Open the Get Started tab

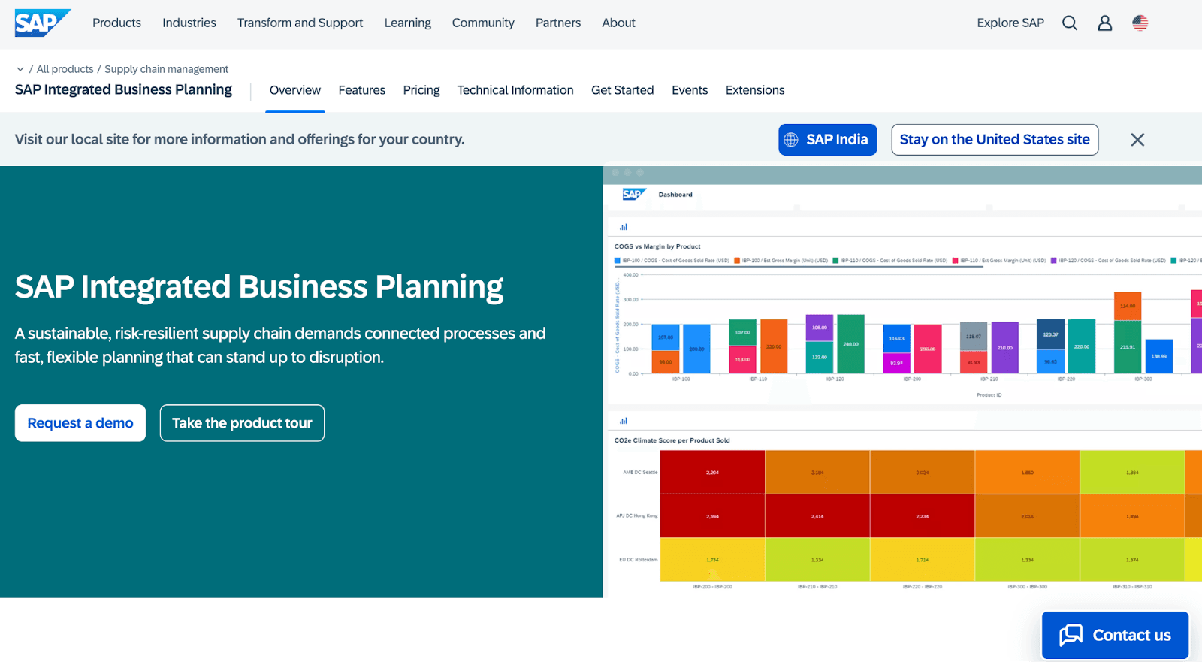coord(623,90)
